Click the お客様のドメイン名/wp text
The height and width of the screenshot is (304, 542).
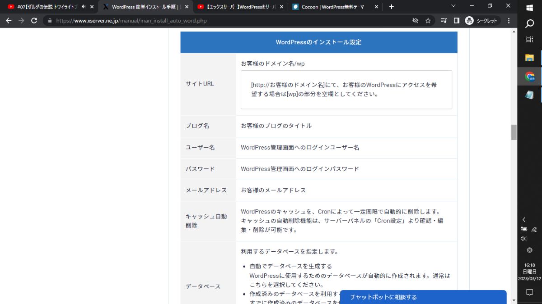tap(273, 64)
